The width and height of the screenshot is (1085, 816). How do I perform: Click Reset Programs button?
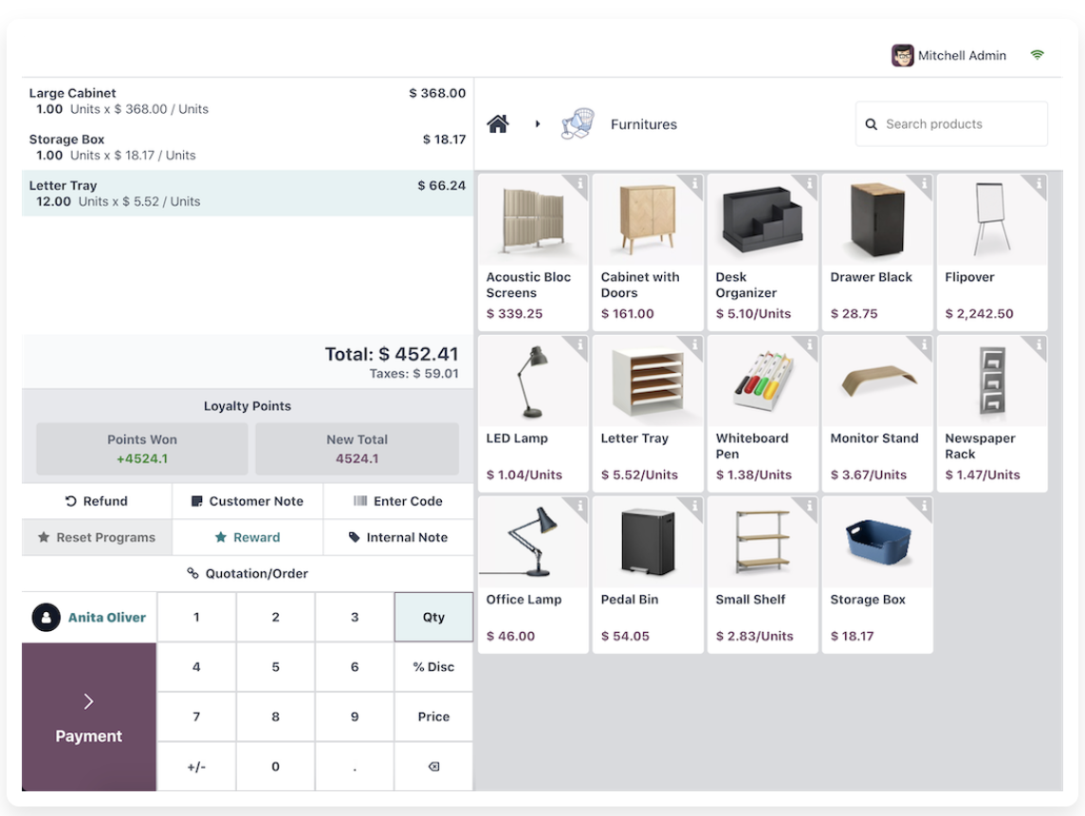click(97, 537)
